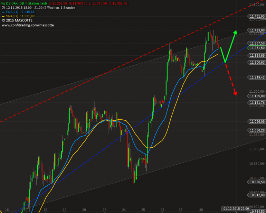Click date 26 on the time axis
The height and width of the screenshot is (213, 266).
(162, 210)
